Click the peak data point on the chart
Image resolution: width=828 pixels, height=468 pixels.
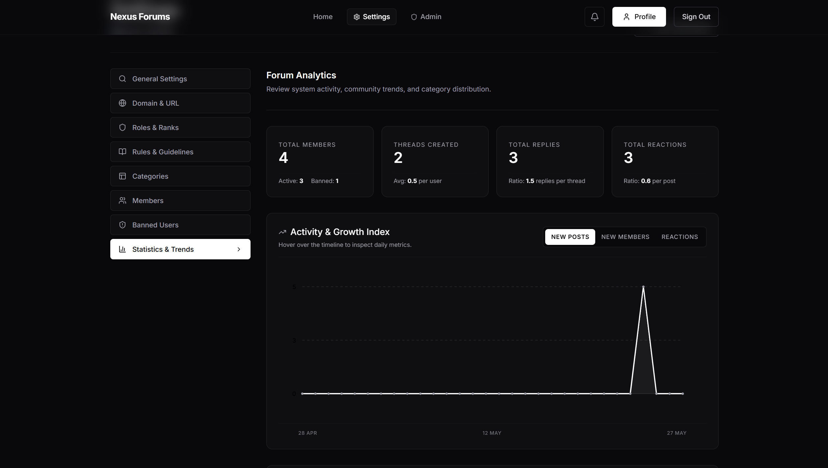643,287
